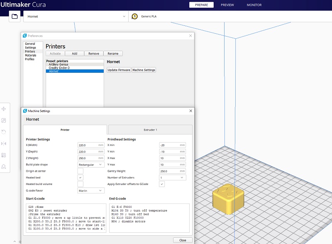Image resolution: width=332 pixels, height=244 pixels.
Task: Select Creality Ender-3 in the printers list
Action: [75, 68]
